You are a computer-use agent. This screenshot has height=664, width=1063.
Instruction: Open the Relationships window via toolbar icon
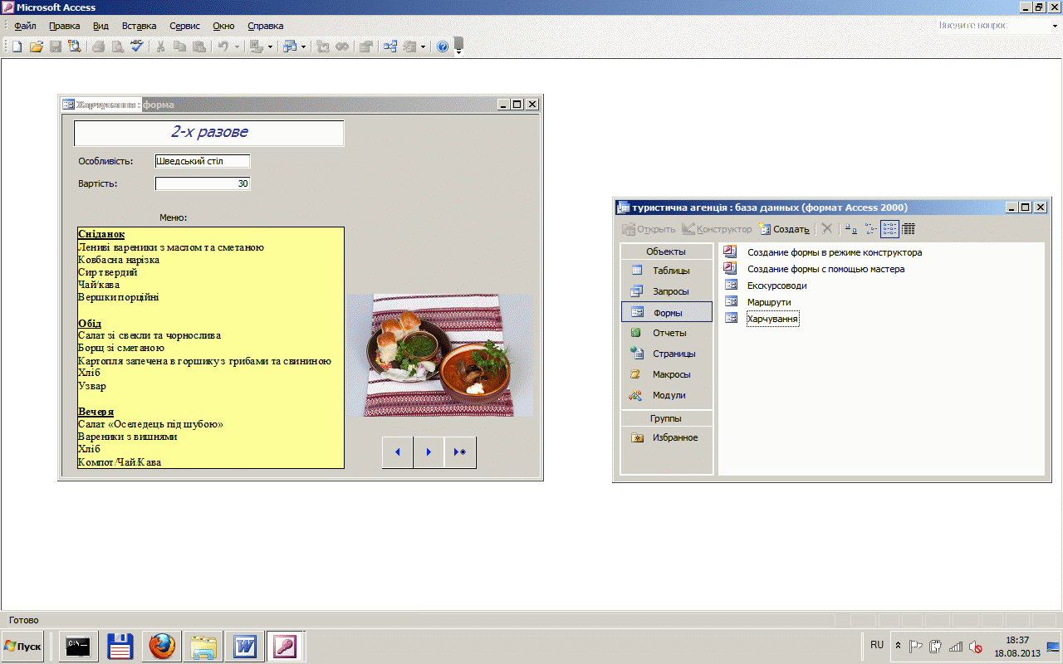pyautogui.click(x=389, y=46)
